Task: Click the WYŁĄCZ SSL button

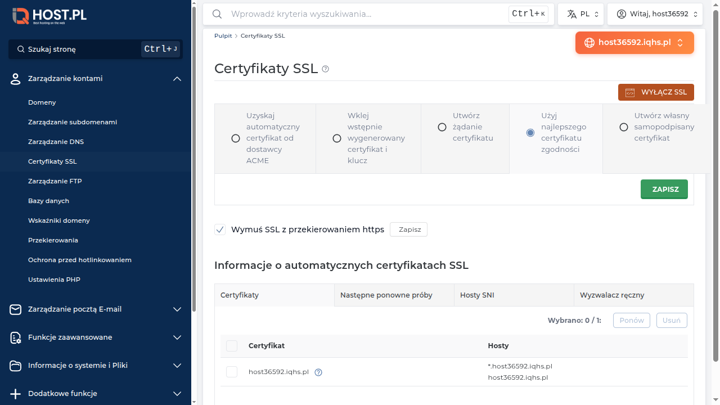Action: (656, 92)
